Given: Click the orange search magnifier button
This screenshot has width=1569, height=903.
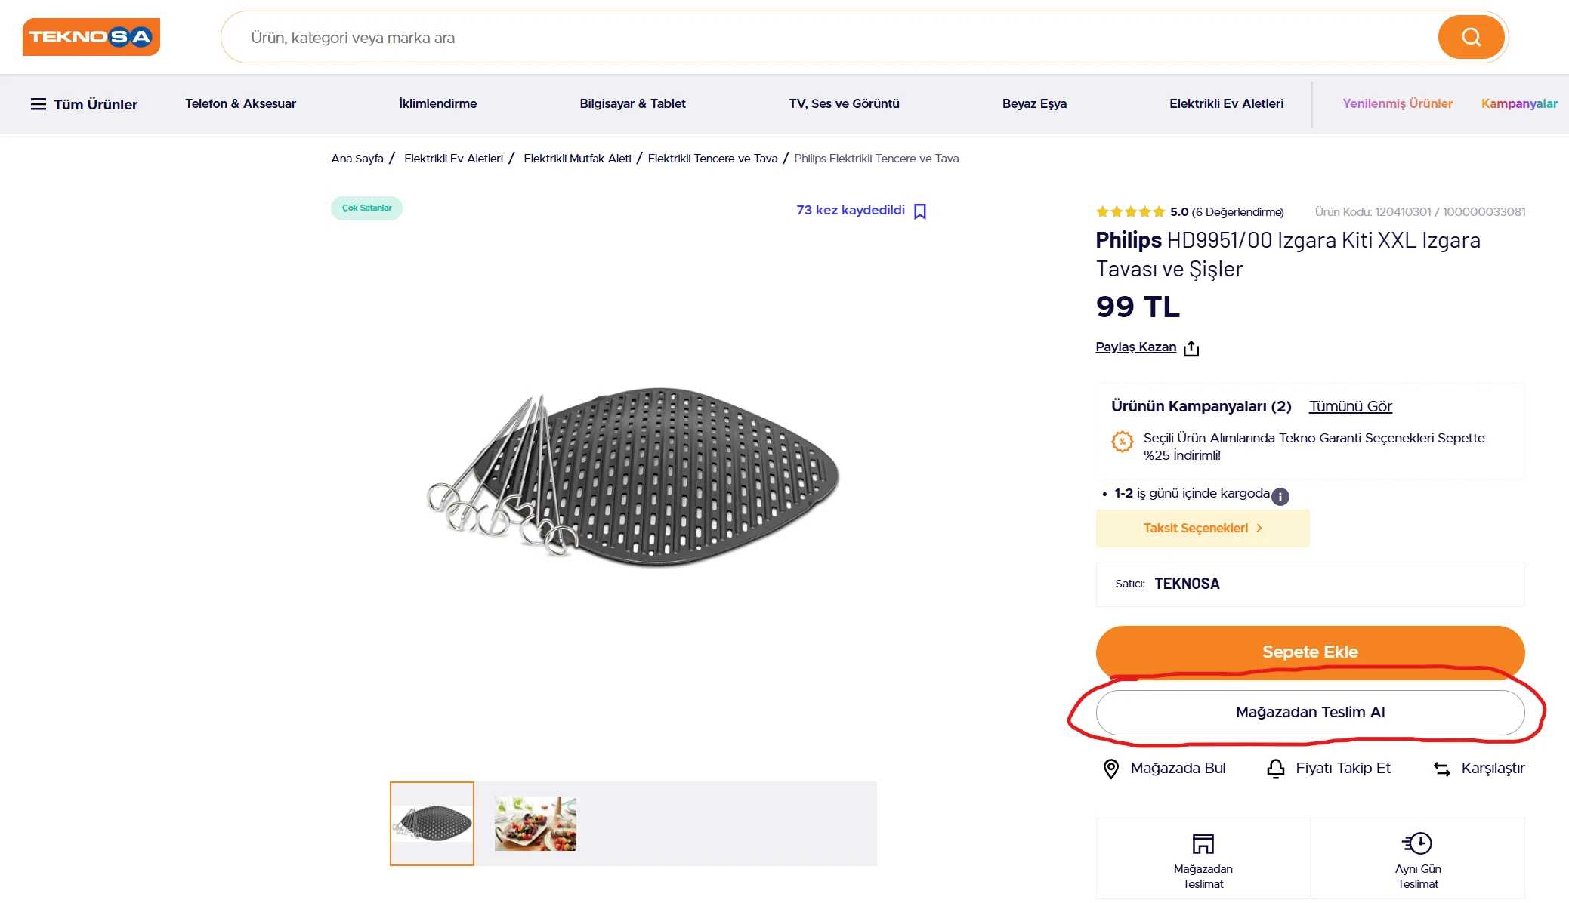Looking at the screenshot, I should tap(1470, 37).
